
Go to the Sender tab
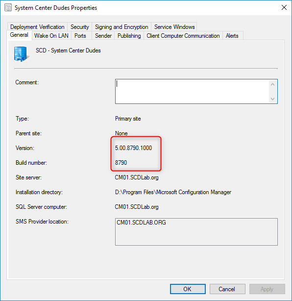click(x=103, y=36)
